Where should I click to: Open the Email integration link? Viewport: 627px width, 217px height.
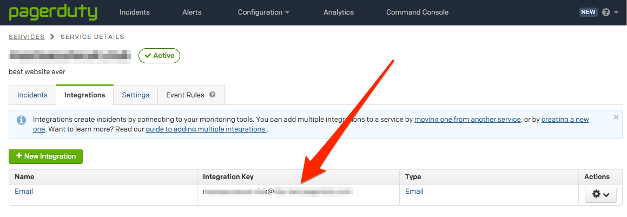pos(24,192)
